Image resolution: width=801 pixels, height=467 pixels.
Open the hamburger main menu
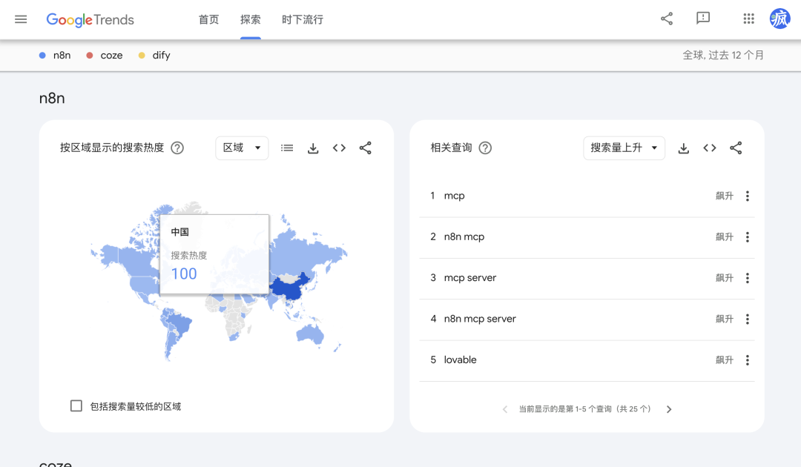click(x=21, y=19)
